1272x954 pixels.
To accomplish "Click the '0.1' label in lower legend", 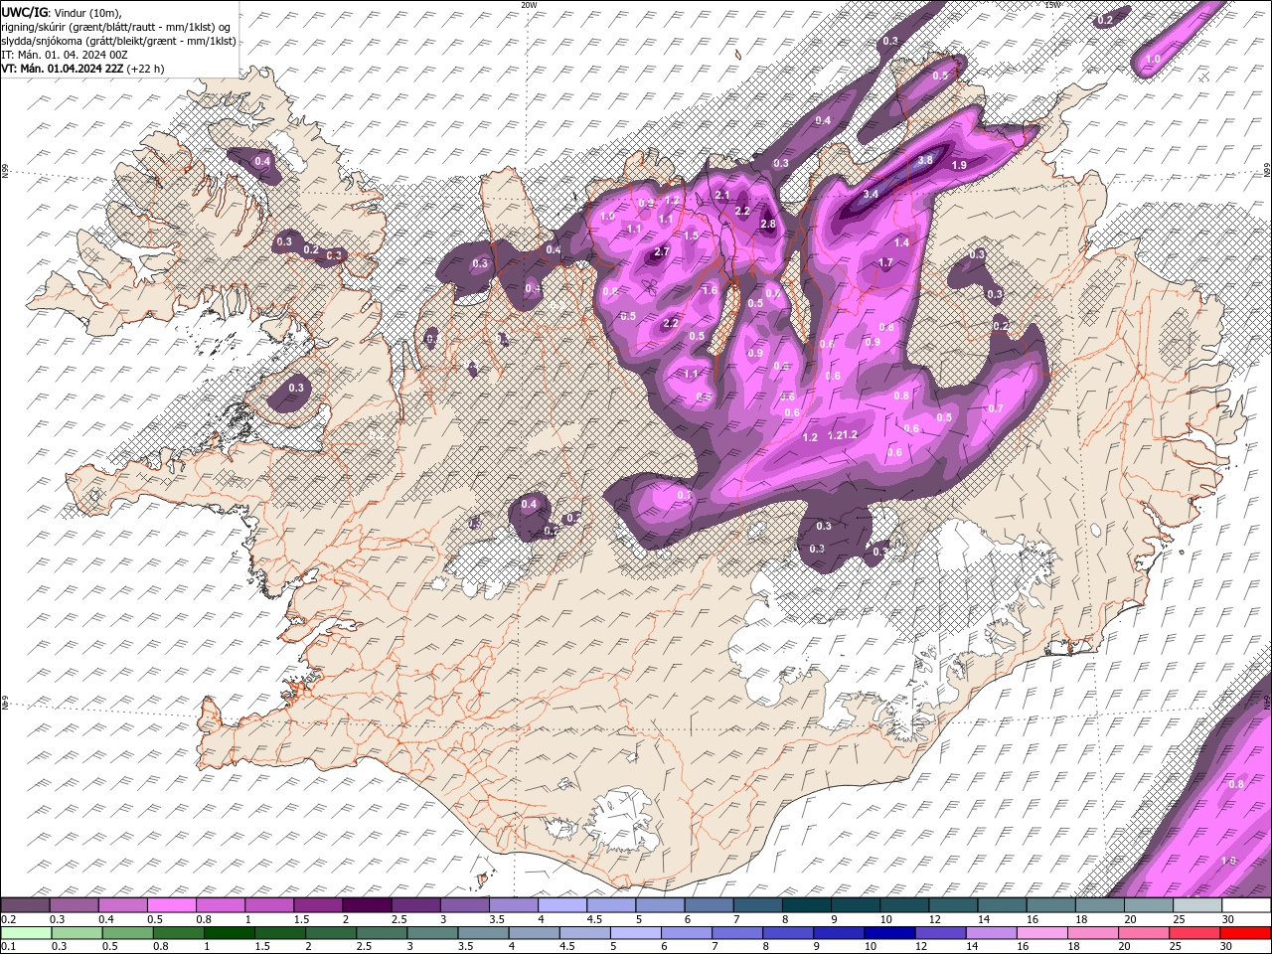I will tap(6, 947).
